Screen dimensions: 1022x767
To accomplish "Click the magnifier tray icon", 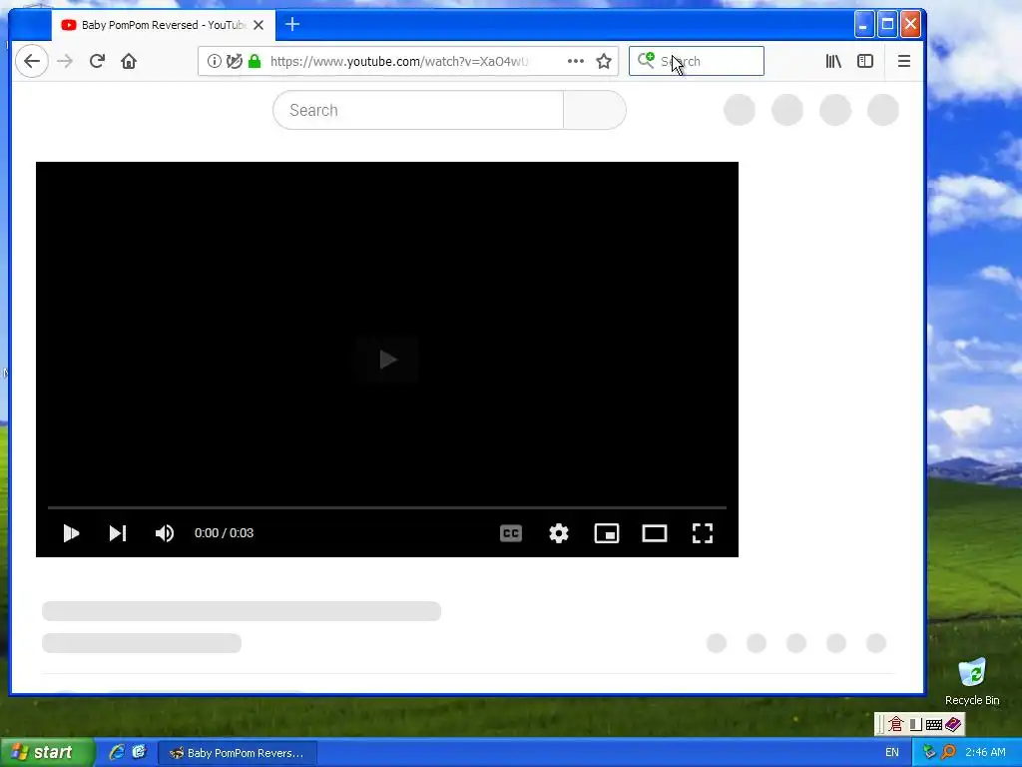I will click(x=948, y=752).
